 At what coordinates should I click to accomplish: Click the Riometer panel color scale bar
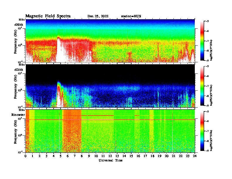click(202, 131)
